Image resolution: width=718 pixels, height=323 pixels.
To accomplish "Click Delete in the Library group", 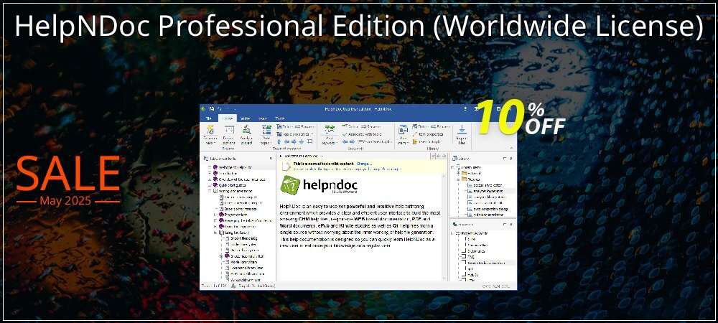I will 420,127.
